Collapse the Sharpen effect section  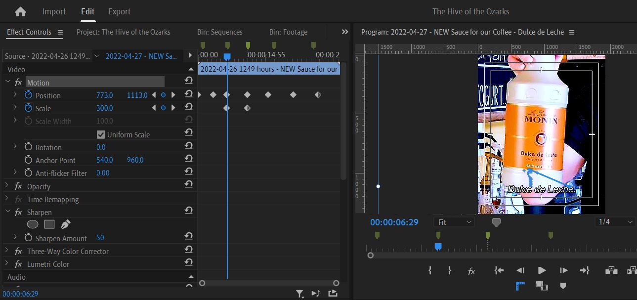7,212
